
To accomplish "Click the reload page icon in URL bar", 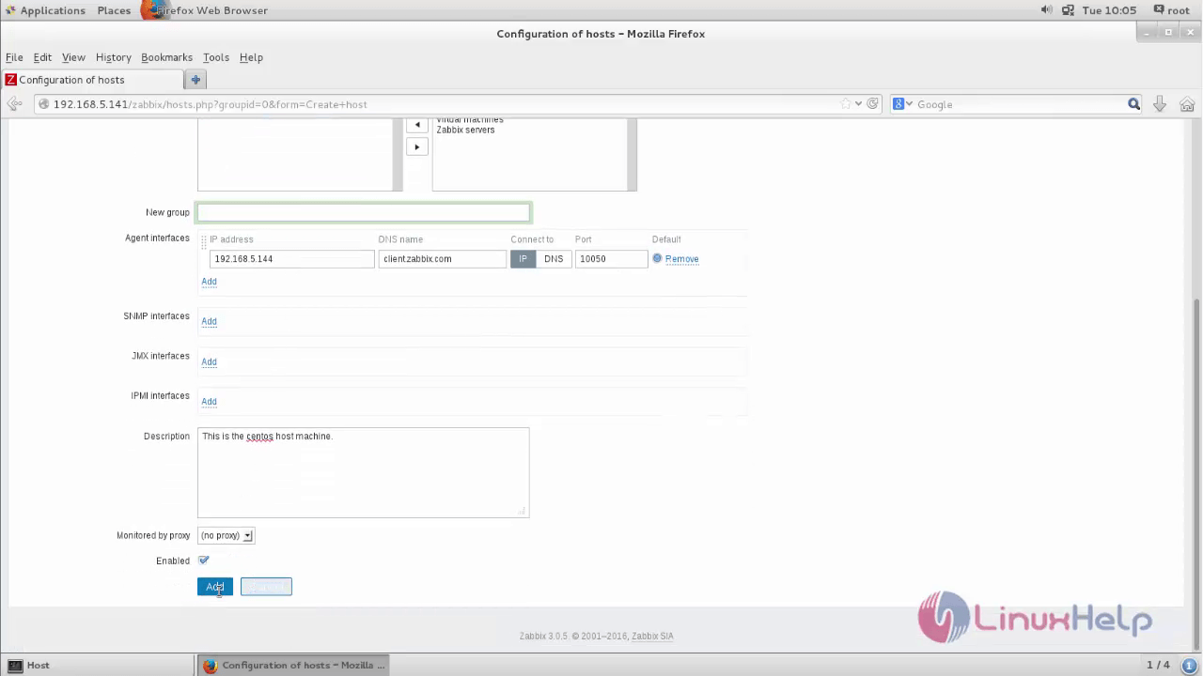I will [x=873, y=104].
